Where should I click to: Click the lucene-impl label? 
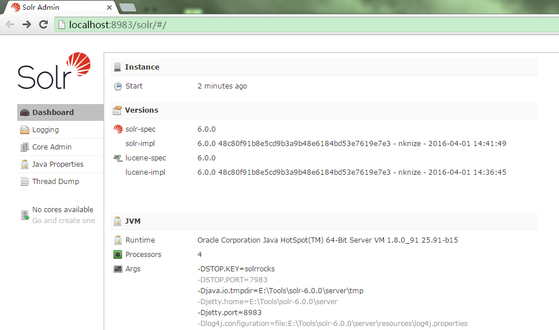point(145,172)
